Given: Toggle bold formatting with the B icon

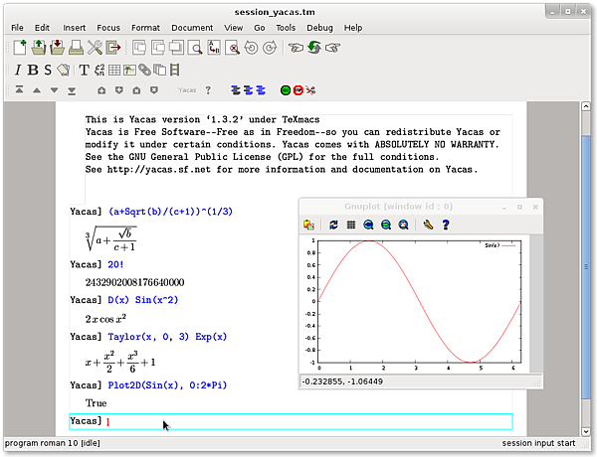Looking at the screenshot, I should coord(33,70).
